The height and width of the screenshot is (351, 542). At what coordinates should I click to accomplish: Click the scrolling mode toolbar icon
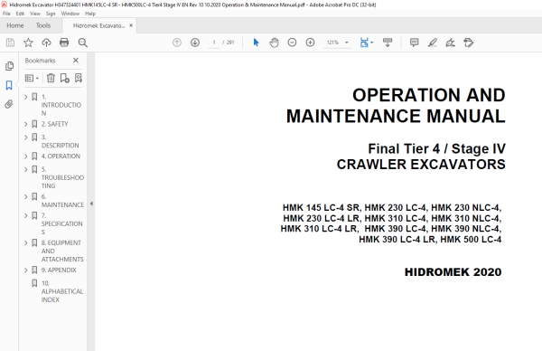click(x=388, y=43)
